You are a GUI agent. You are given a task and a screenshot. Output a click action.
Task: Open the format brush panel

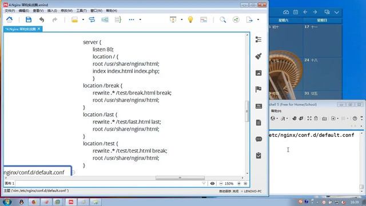point(258,56)
